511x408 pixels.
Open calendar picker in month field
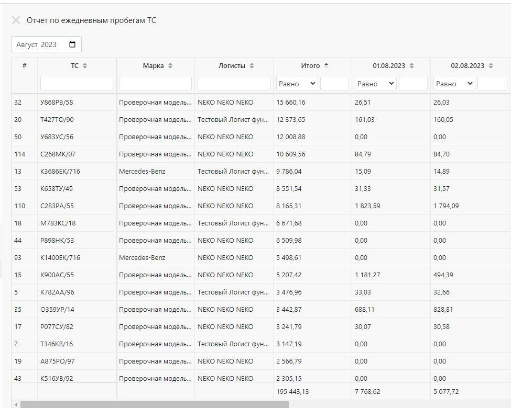pos(72,44)
